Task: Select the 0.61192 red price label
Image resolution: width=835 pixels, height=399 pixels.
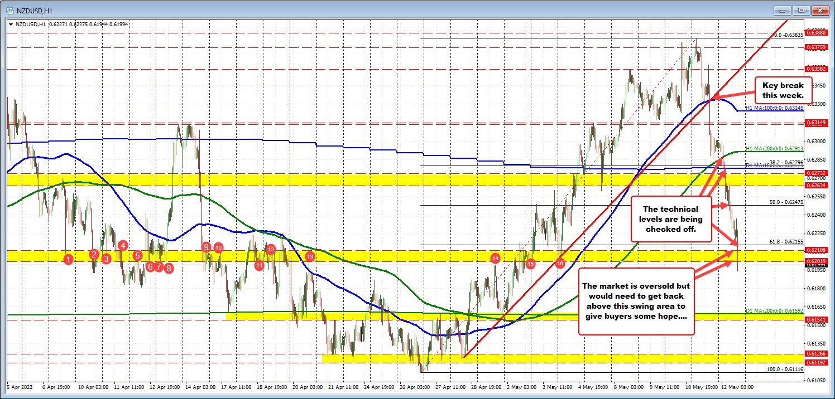Action: (x=815, y=362)
